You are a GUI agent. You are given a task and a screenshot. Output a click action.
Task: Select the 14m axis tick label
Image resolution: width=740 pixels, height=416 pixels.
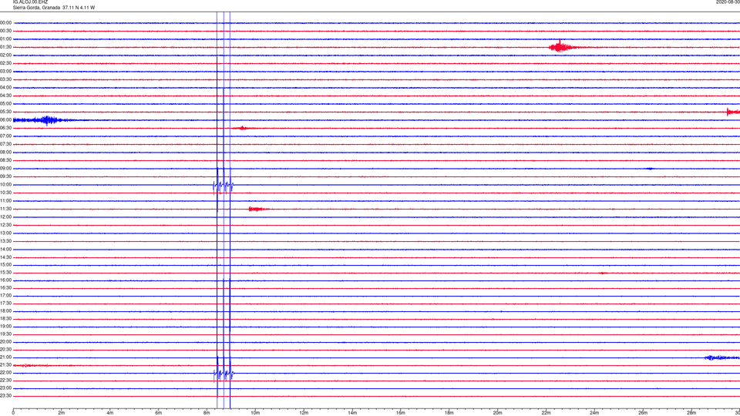coord(352,413)
